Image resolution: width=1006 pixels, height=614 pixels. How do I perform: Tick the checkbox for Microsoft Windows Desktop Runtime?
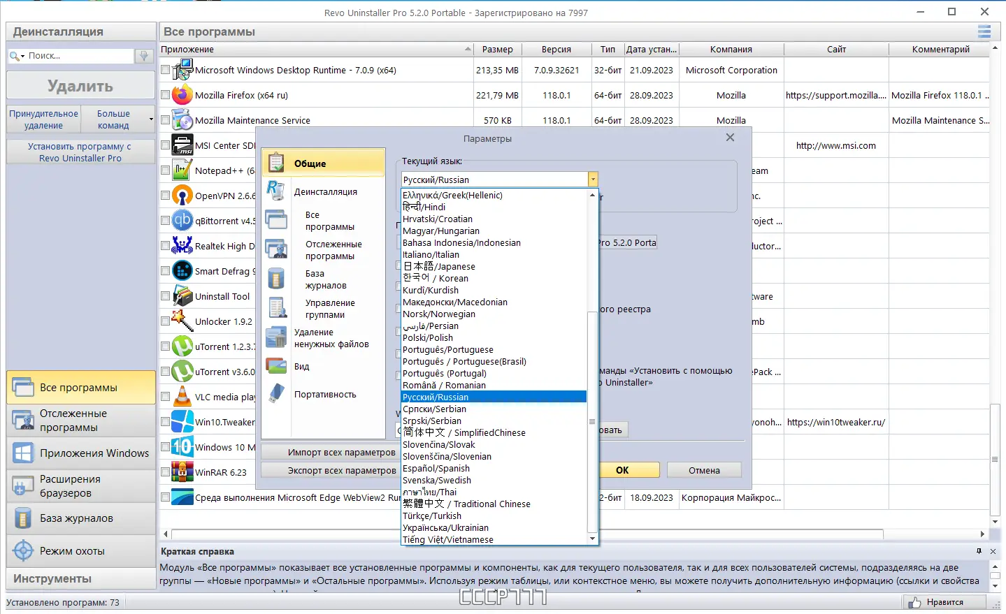166,70
